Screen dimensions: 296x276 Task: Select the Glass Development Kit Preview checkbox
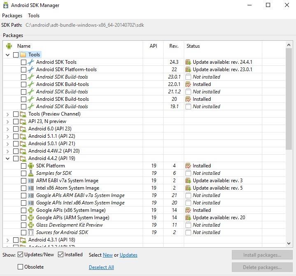click(x=23, y=225)
